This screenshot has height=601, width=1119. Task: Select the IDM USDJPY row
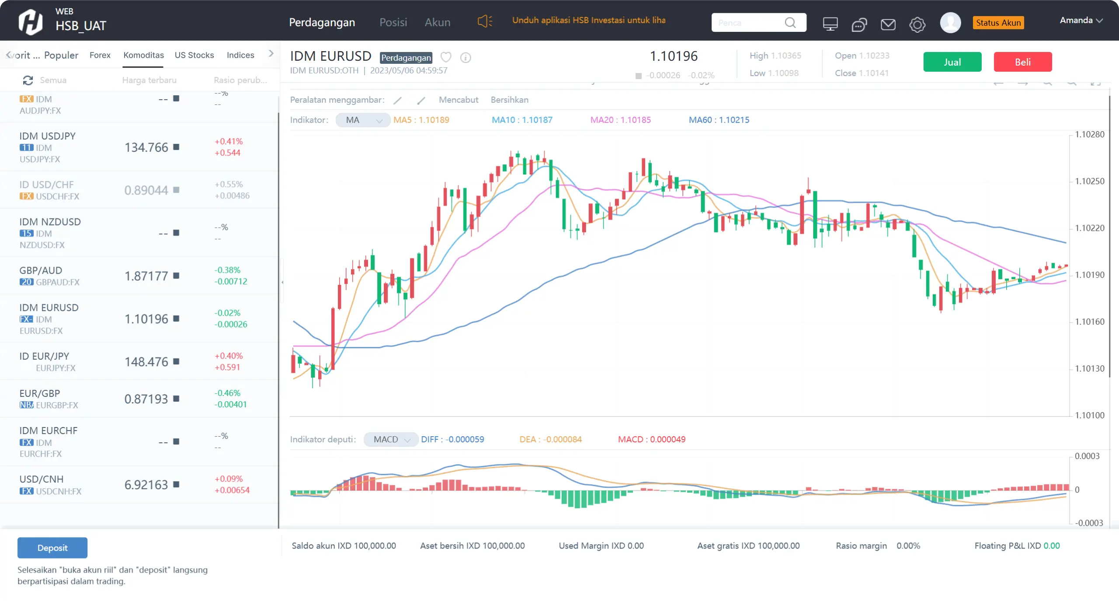click(139, 147)
